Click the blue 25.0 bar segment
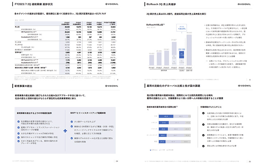 tap(163, 135)
